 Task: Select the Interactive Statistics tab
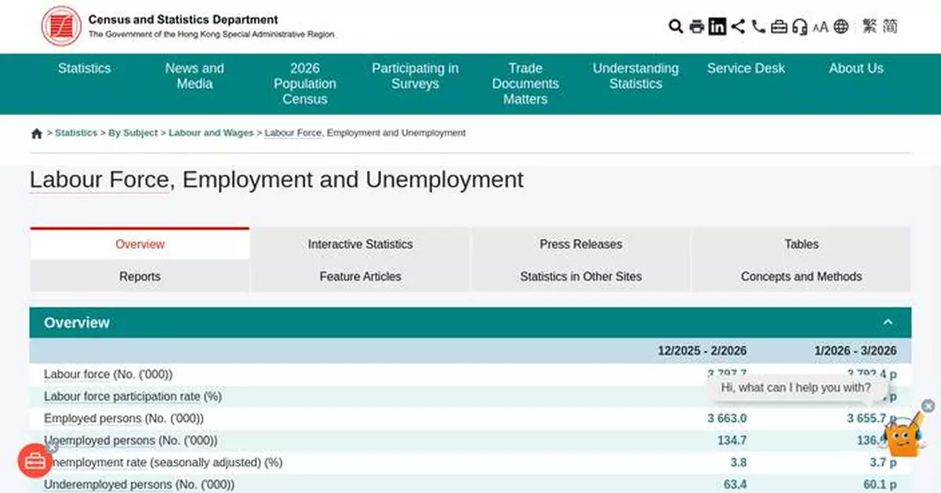(359, 244)
